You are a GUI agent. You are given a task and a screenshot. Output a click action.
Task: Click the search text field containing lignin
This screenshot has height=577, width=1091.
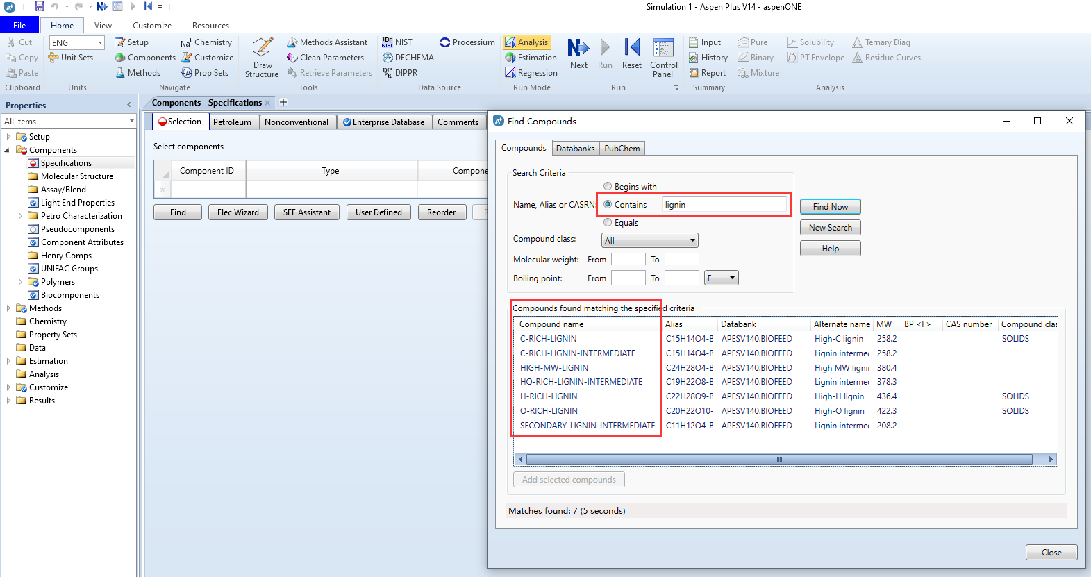[x=724, y=204]
